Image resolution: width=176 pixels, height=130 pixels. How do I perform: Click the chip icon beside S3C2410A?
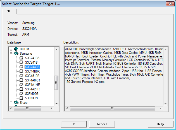[21, 58]
